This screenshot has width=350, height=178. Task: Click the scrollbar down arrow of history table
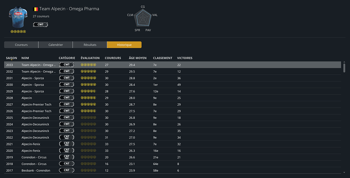[x=344, y=172]
